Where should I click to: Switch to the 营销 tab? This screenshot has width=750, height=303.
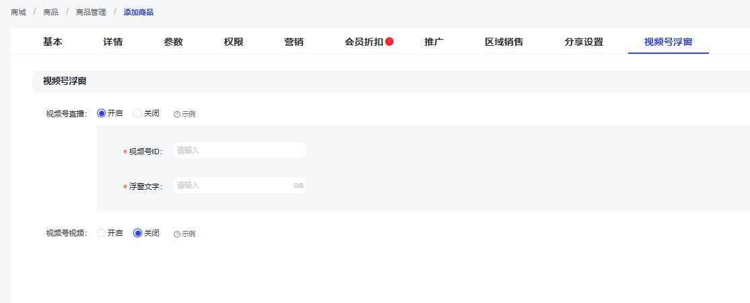(294, 42)
